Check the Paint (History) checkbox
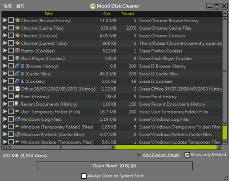Viewport: 229px width, 181px height. click(x=11, y=96)
